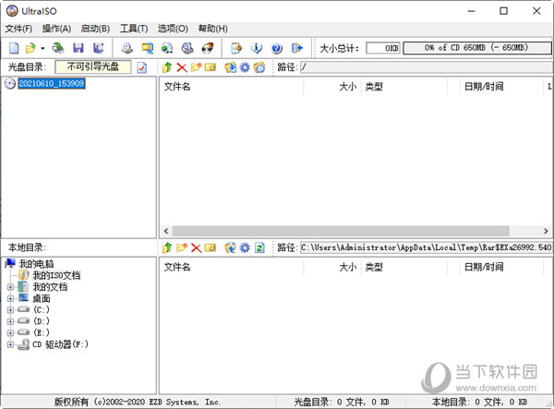This screenshot has width=554, height=409.
Task: Click the disc list scrollbar right arrow
Action: pyautogui.click(x=546, y=231)
